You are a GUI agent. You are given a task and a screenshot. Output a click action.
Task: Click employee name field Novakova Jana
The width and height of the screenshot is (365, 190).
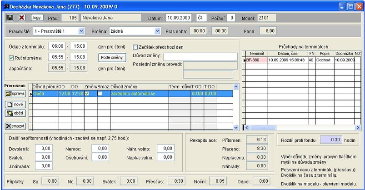point(111,18)
